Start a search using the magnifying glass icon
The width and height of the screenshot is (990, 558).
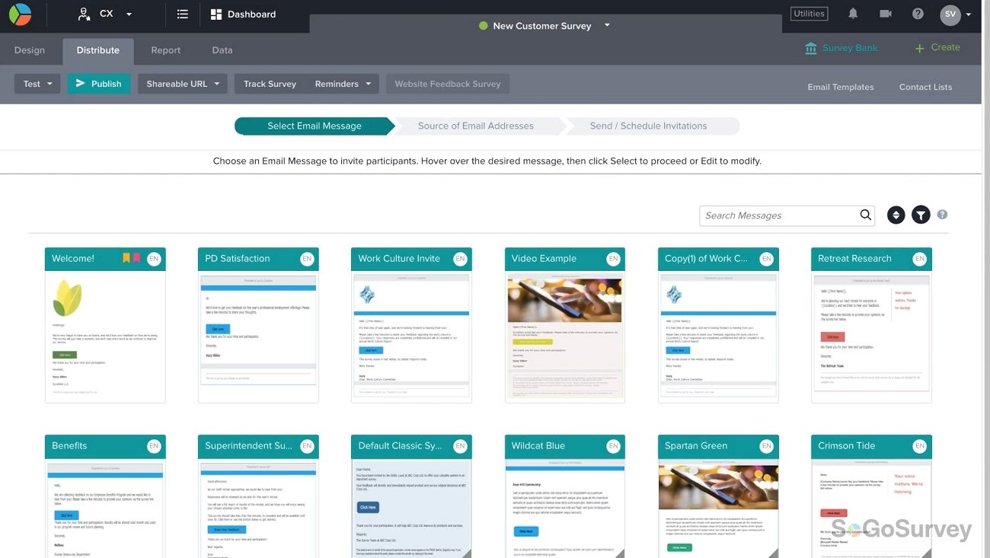[864, 215]
